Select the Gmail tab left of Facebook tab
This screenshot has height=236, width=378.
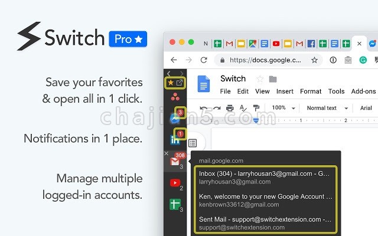pos(299,44)
